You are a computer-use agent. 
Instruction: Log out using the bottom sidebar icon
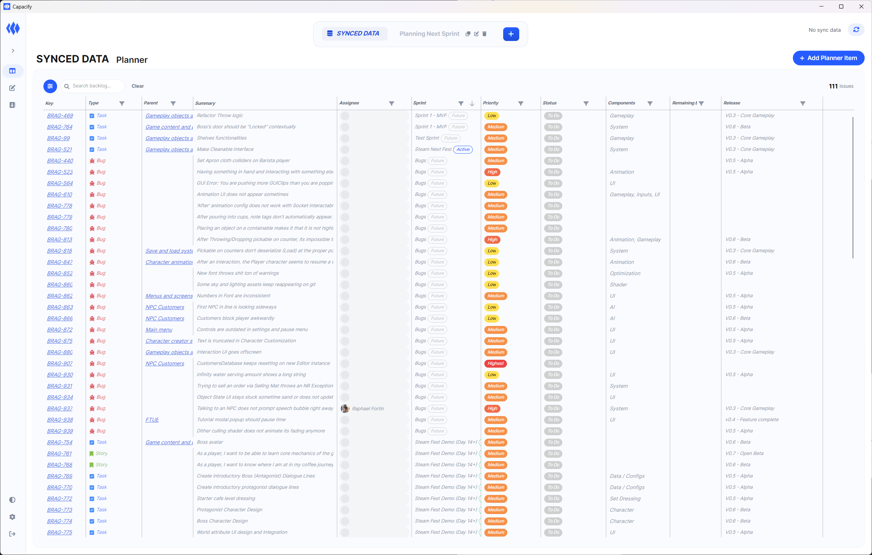pyautogui.click(x=13, y=534)
